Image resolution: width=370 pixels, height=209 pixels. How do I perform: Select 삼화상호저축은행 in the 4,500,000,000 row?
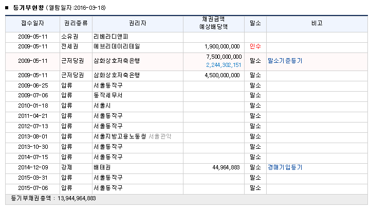[x=117, y=75]
